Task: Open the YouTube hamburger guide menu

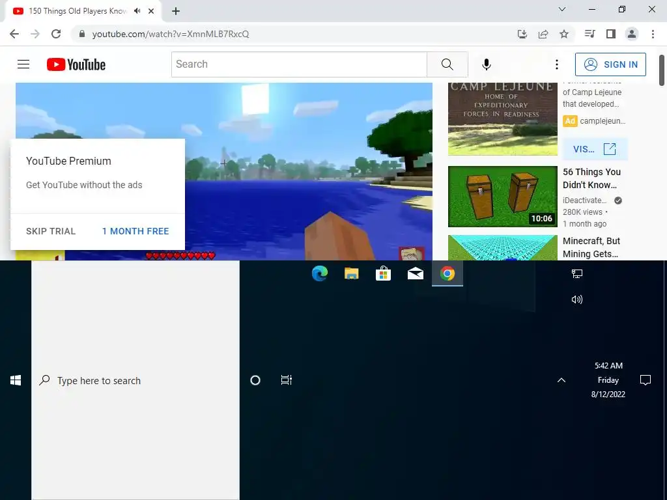Action: [x=23, y=64]
